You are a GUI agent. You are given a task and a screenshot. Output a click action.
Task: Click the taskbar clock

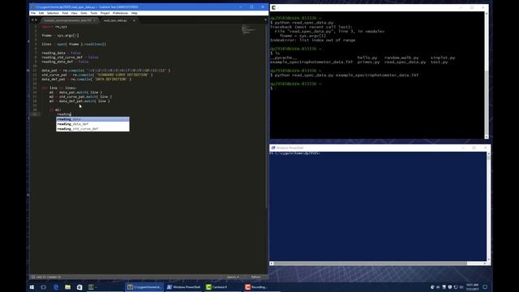click(x=472, y=287)
